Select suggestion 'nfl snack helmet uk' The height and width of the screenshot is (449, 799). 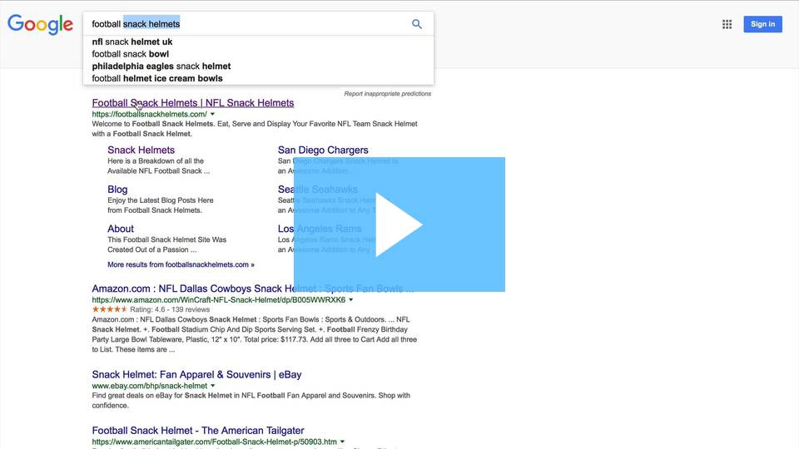click(x=258, y=42)
